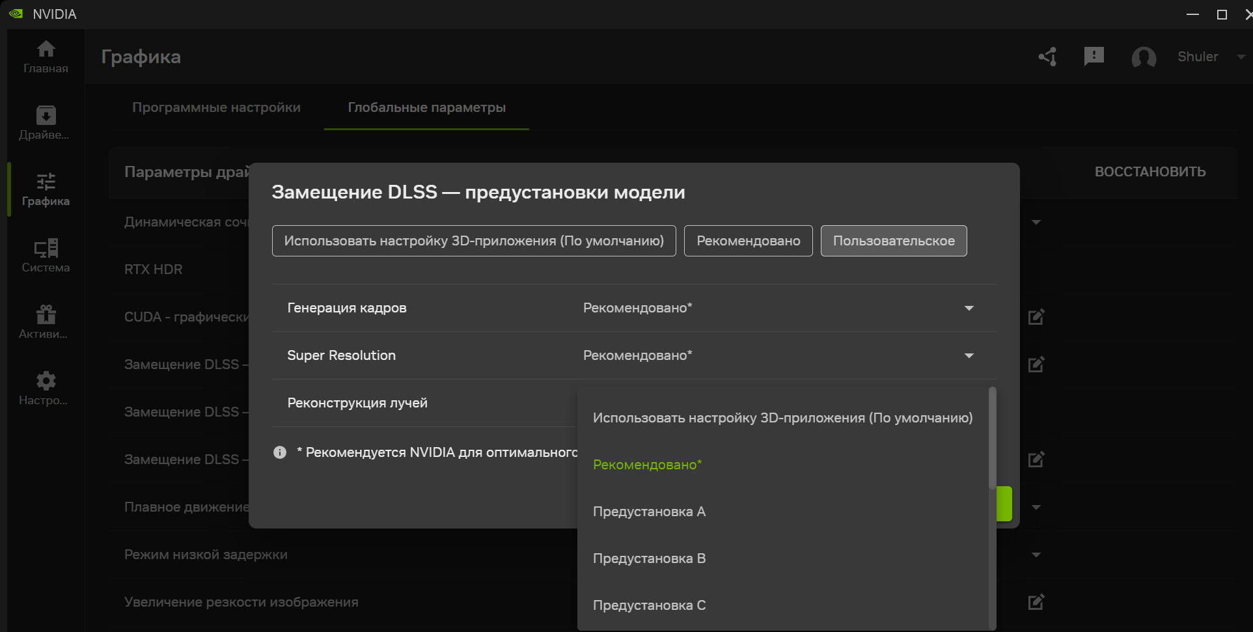Choose Использовать настройку 3D-приложения in dropdown list
Viewport: 1253px width, 632px height.
(782, 418)
